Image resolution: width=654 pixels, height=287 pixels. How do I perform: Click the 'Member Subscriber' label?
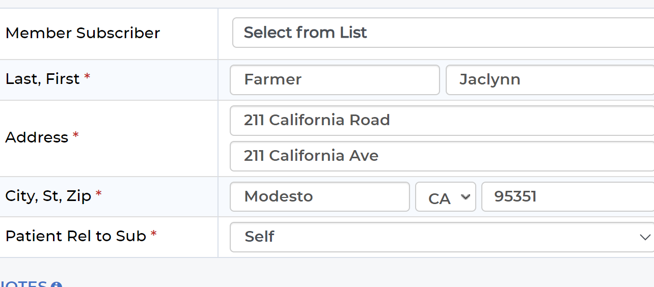coord(83,33)
